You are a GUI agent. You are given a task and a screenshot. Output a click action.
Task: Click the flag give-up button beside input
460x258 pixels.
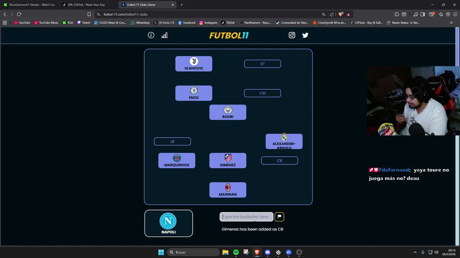click(279, 217)
